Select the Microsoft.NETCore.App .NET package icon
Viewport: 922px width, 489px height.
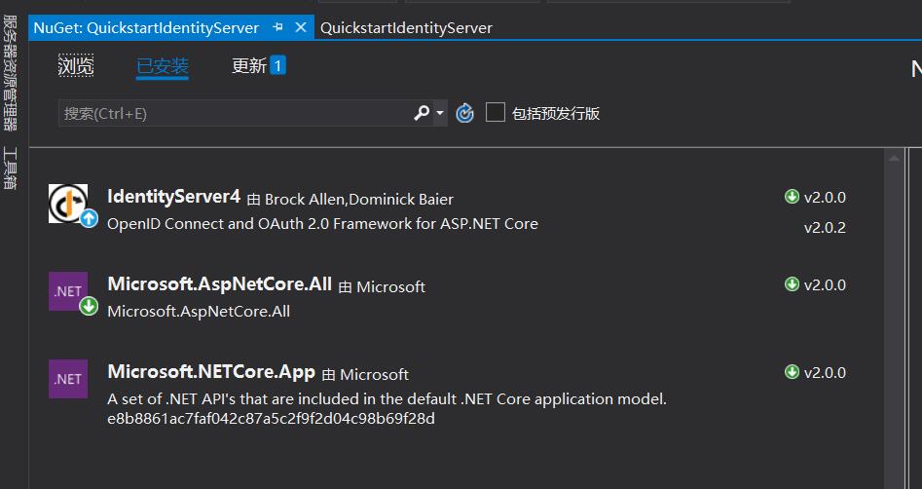68,379
